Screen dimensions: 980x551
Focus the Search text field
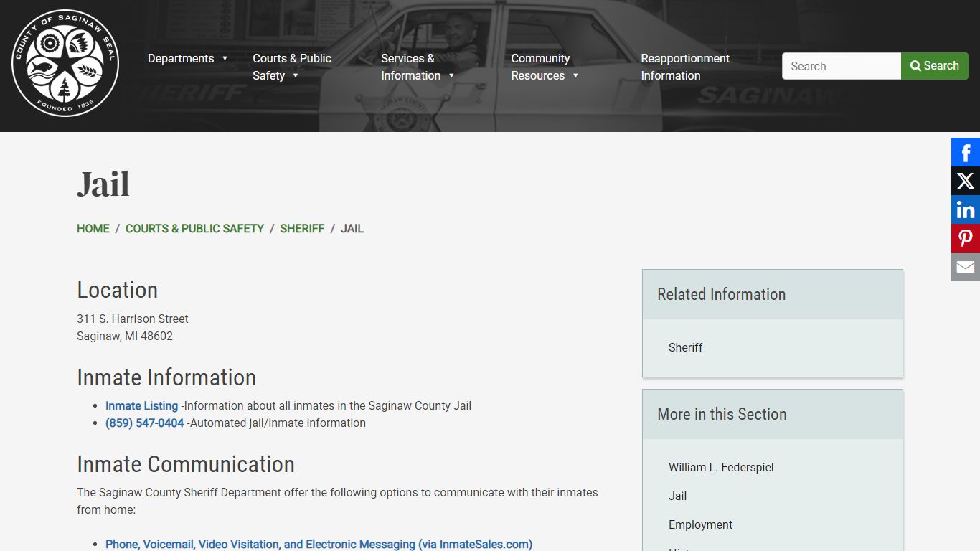(841, 66)
